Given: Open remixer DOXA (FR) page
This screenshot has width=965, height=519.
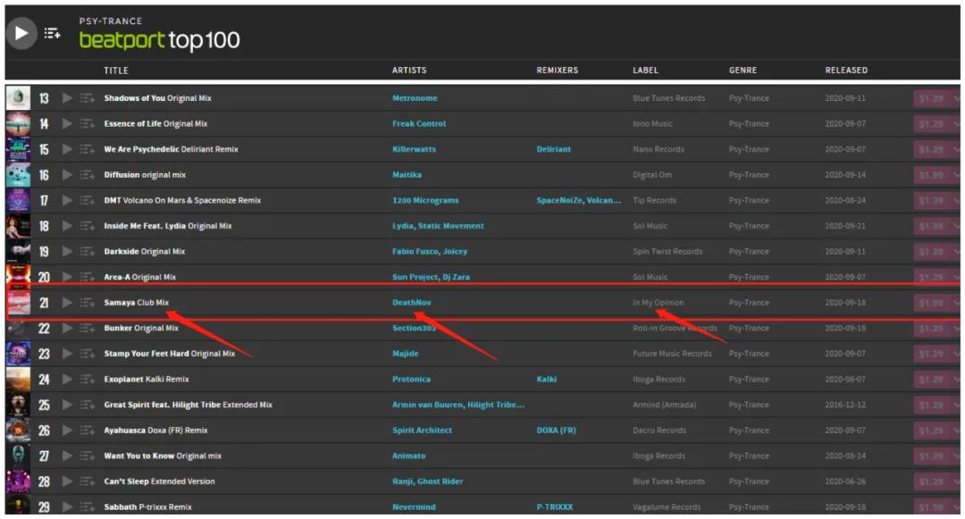Looking at the screenshot, I should (x=557, y=431).
